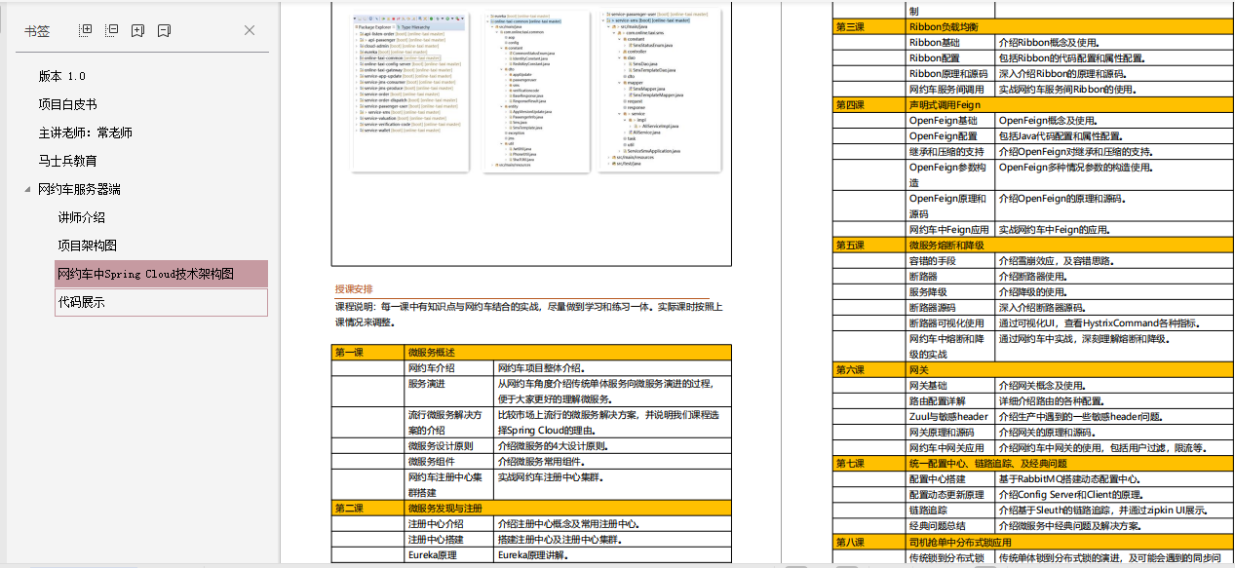Viewport: 1235px width, 568px height.
Task: Click the 断路器源码 cell
Action: coord(950,308)
